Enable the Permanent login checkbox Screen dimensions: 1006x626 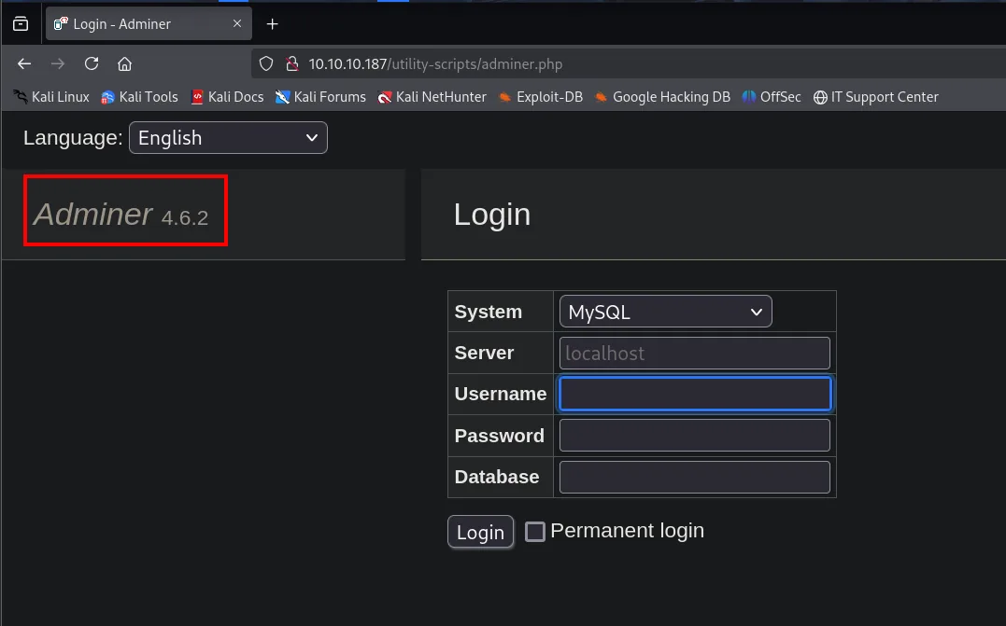coord(535,531)
